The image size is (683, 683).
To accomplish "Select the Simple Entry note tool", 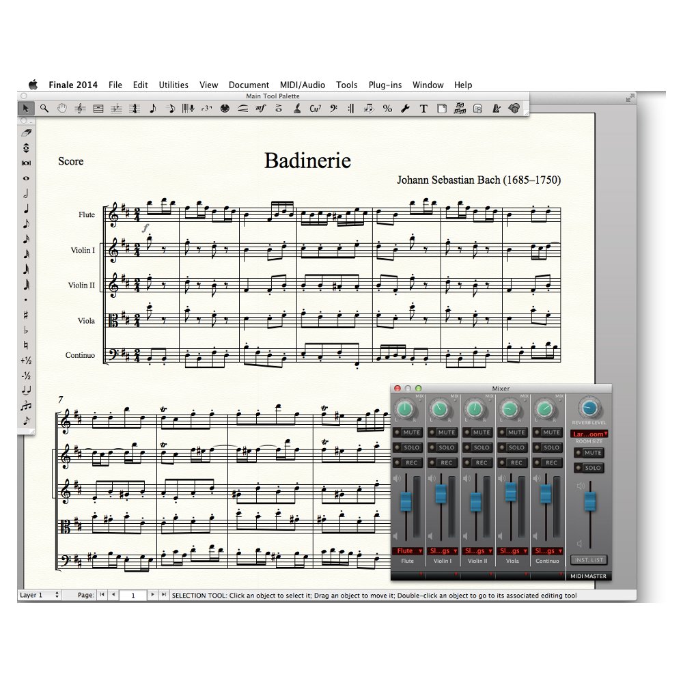I will pyautogui.click(x=152, y=109).
